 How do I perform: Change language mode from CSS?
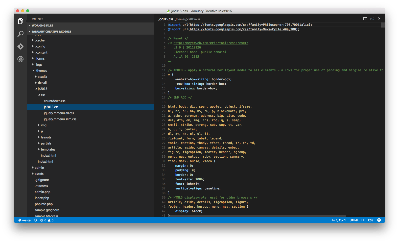click(370, 220)
